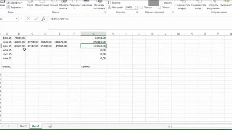Click into the Масштаб 100% scale field
This screenshot has width=232, height=130.
click(130, 7)
